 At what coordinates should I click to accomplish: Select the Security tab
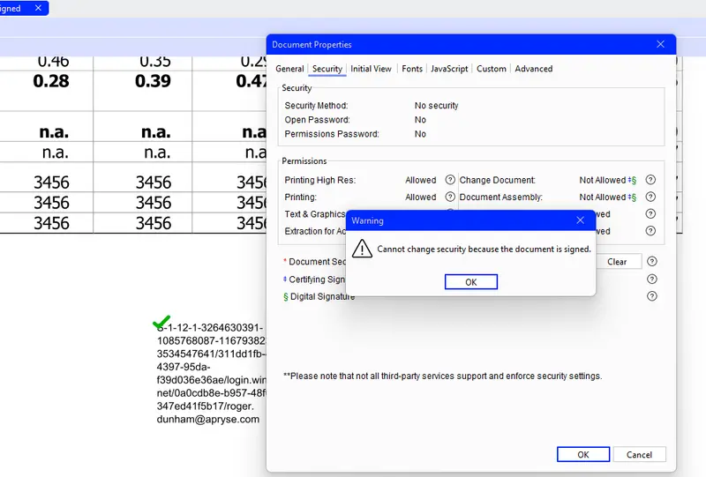tap(327, 69)
